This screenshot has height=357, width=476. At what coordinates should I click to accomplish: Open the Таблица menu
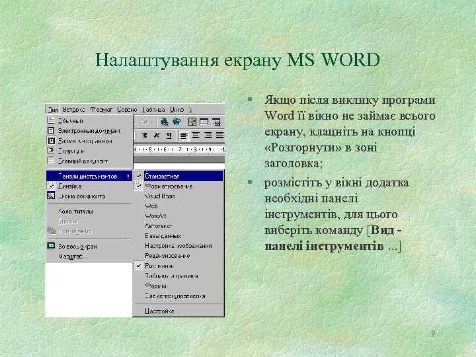(153, 110)
